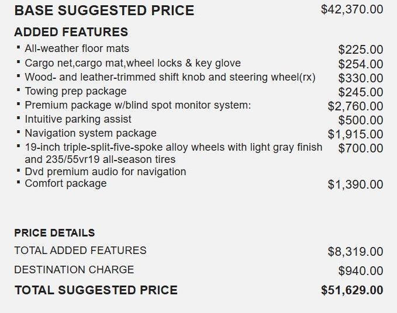Click the Destination Charge label
This screenshot has width=397, height=313.
(x=74, y=270)
